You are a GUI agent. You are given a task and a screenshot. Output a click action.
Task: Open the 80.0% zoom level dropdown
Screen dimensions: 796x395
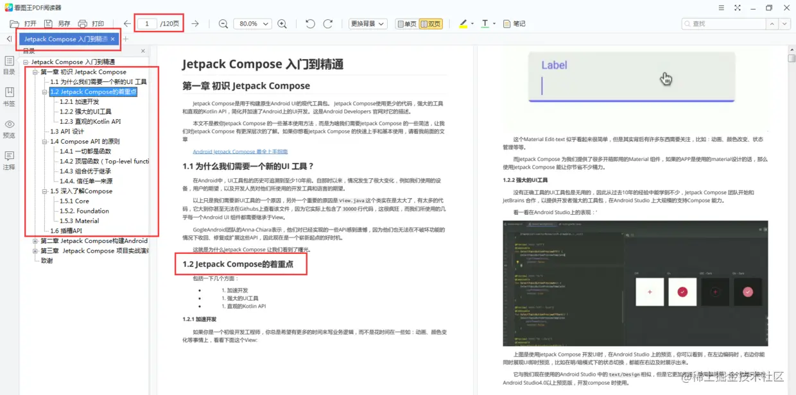coord(253,24)
